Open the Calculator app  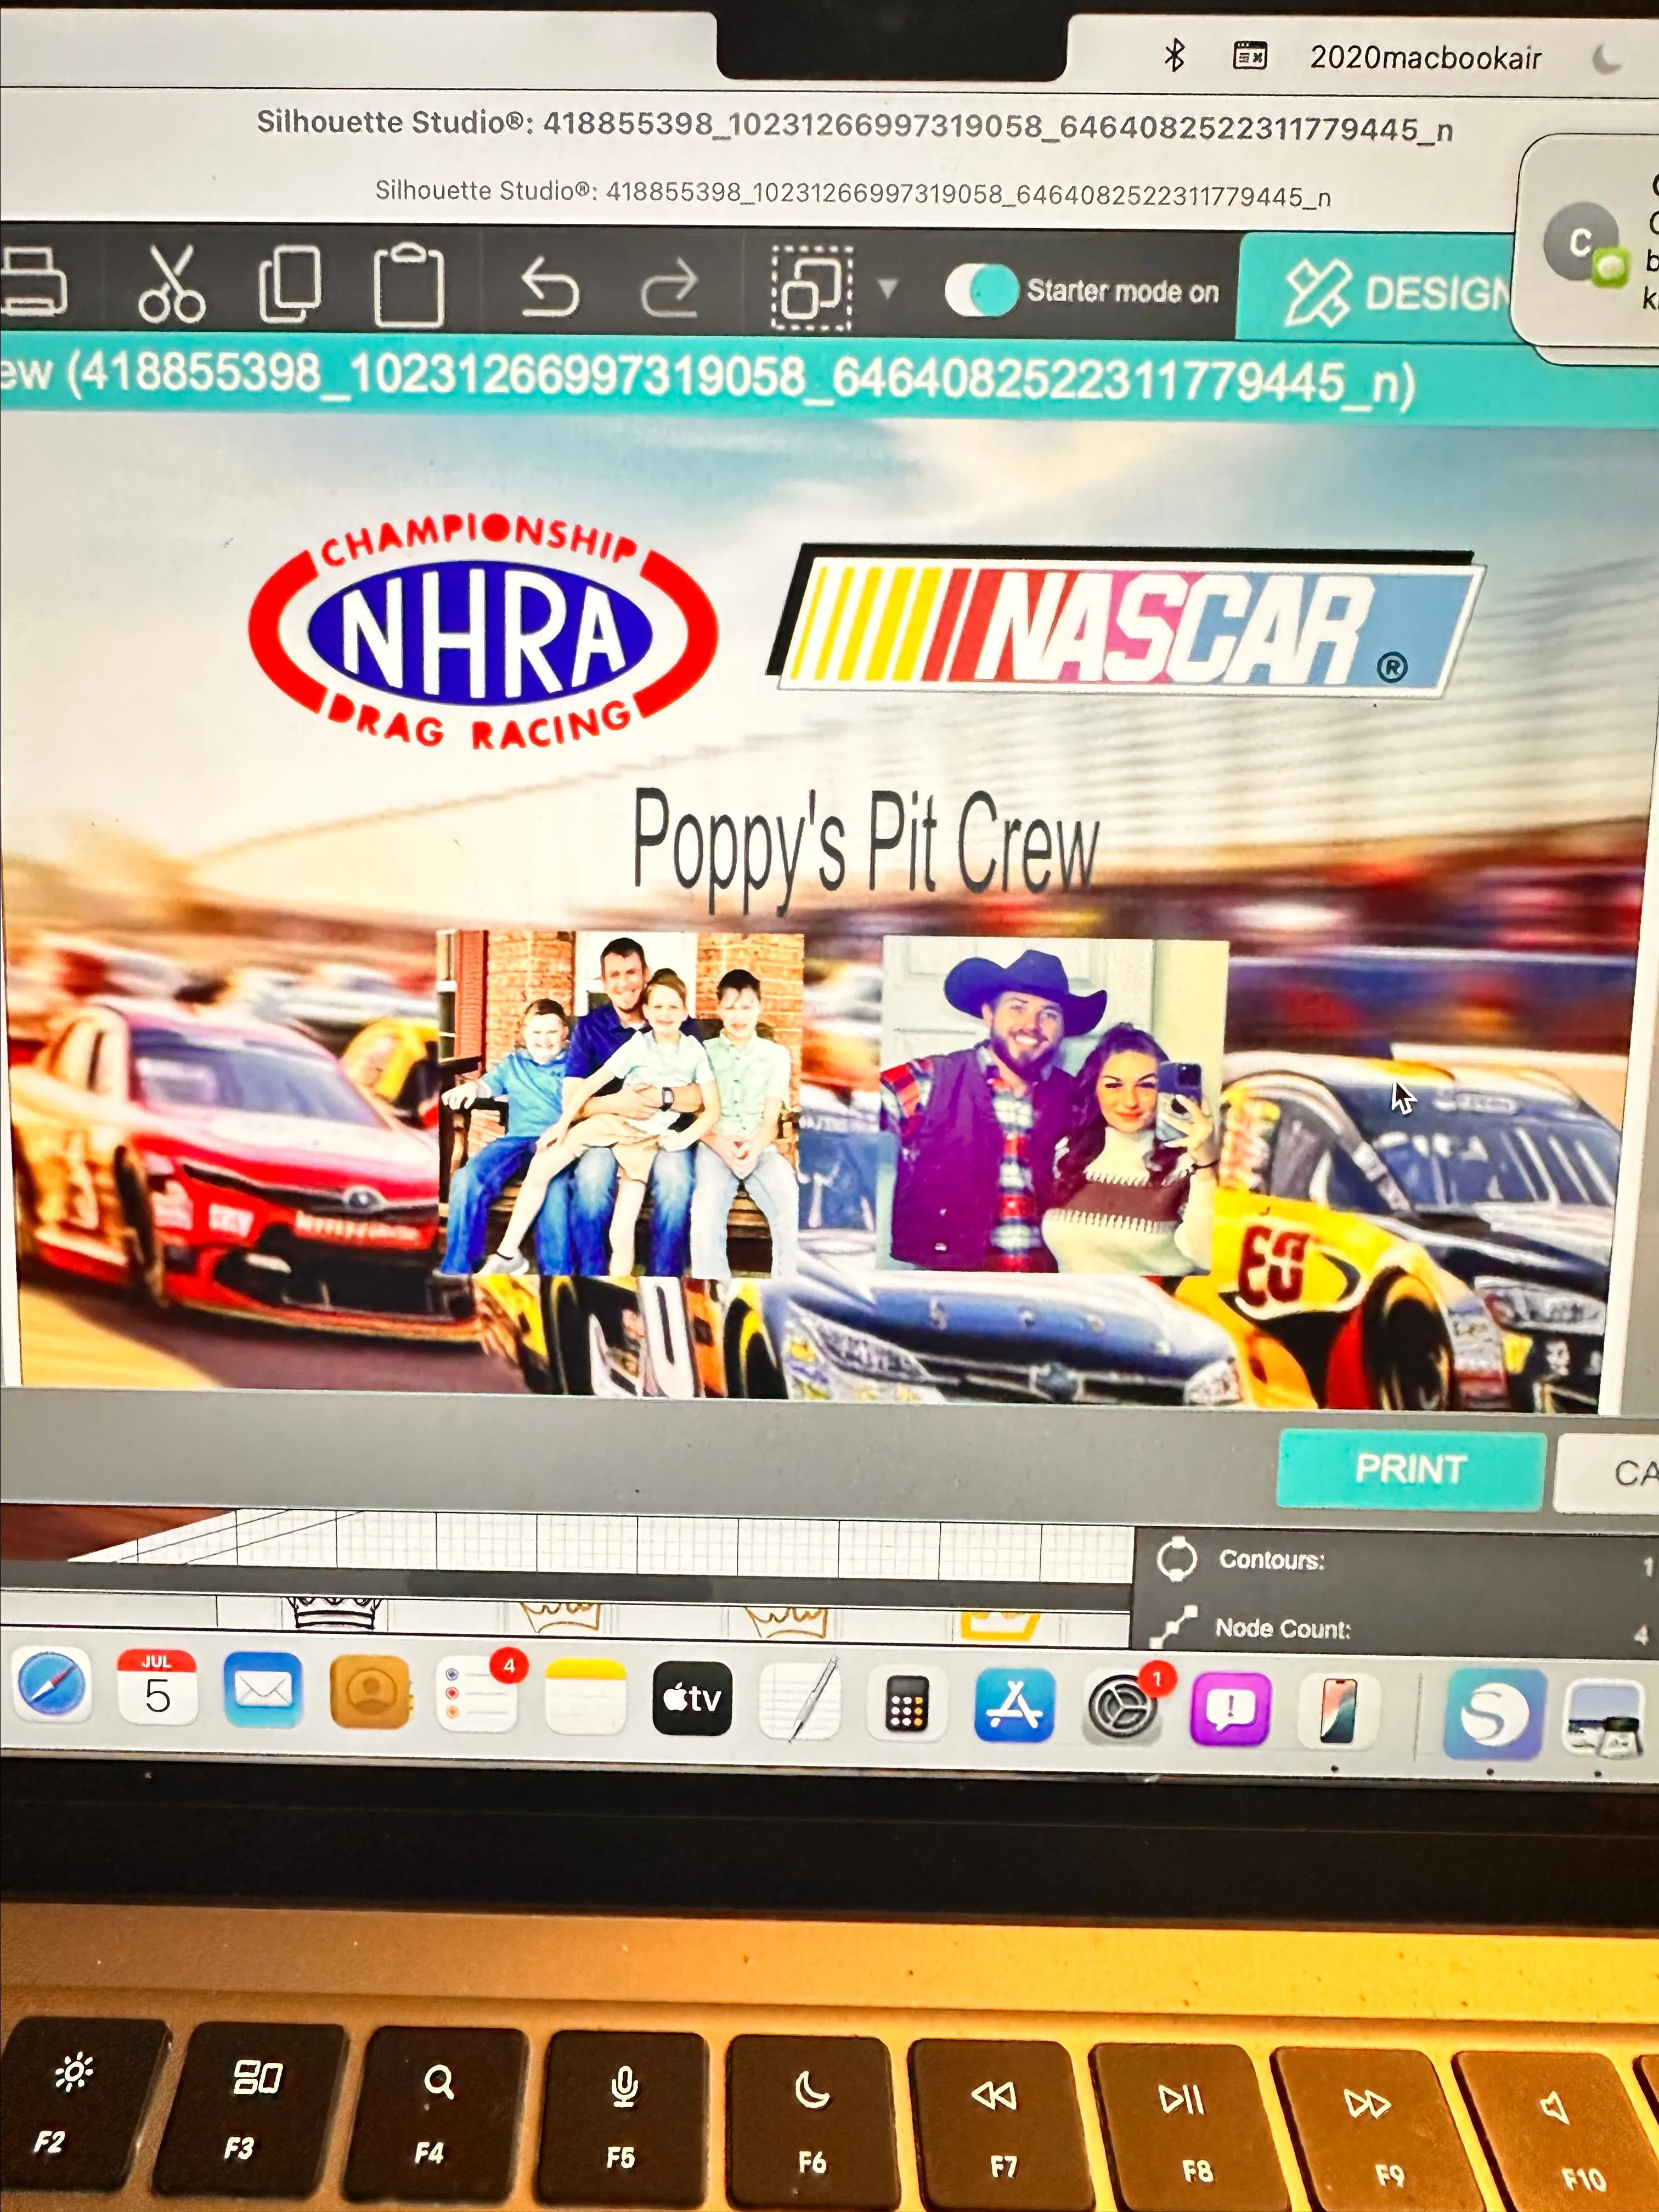tap(907, 1703)
